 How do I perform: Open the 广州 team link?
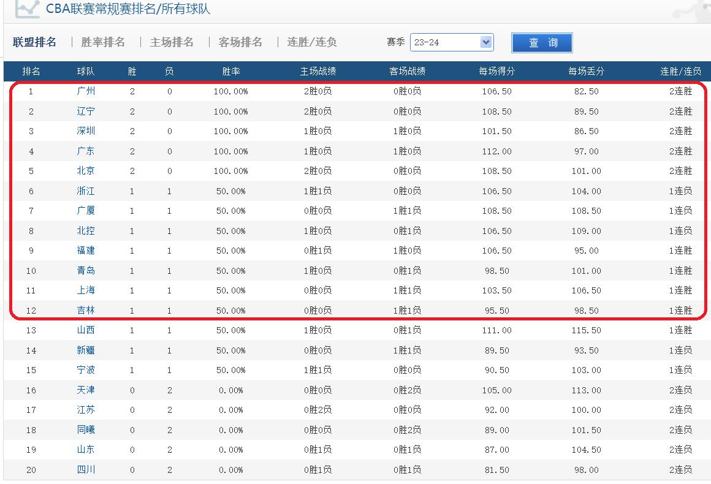(86, 91)
